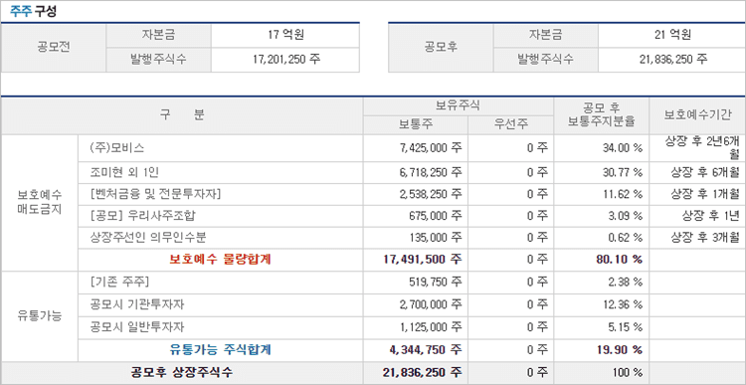746x385 pixels.
Task: Click the 주주 구성 heading
Action: click(33, 11)
